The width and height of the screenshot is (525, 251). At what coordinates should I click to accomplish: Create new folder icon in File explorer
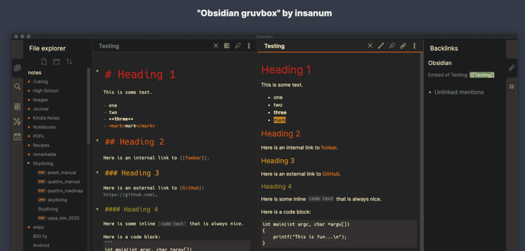[56, 62]
